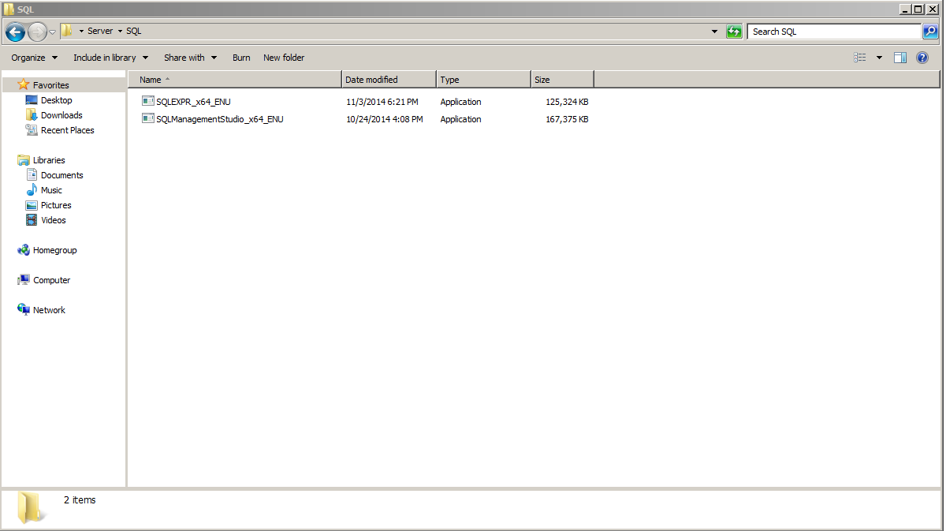Click the Change your view icon
Screen dimensions: 946x531
click(860, 58)
